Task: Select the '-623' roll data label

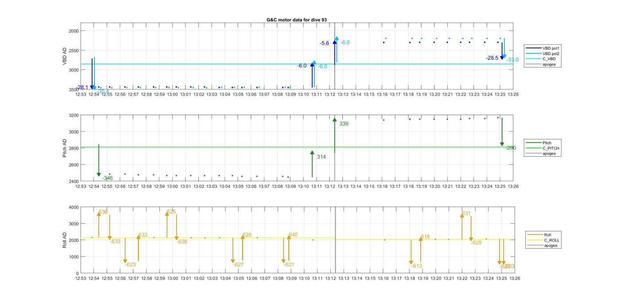Action: tap(130, 264)
